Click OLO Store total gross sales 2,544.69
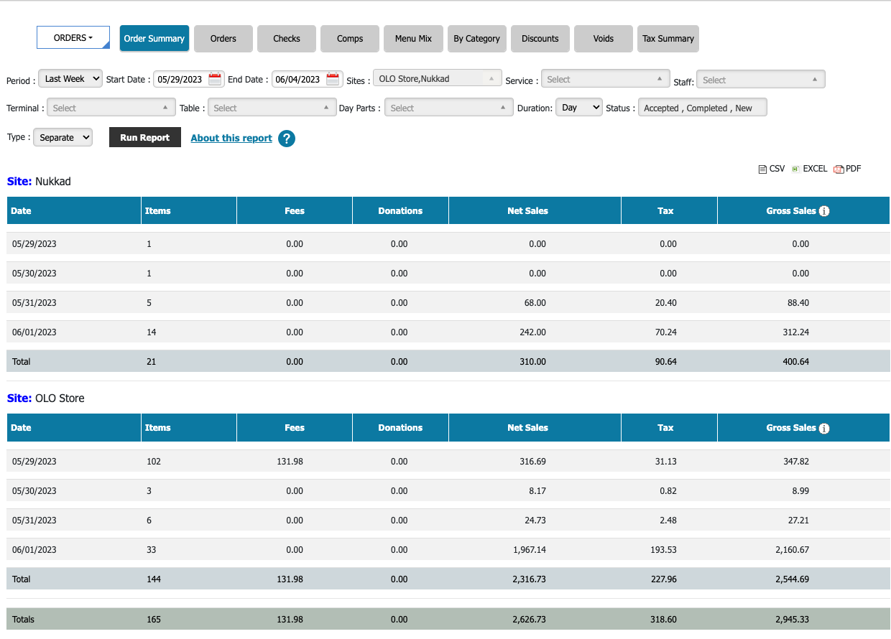This screenshot has width=891, height=639. (x=792, y=579)
